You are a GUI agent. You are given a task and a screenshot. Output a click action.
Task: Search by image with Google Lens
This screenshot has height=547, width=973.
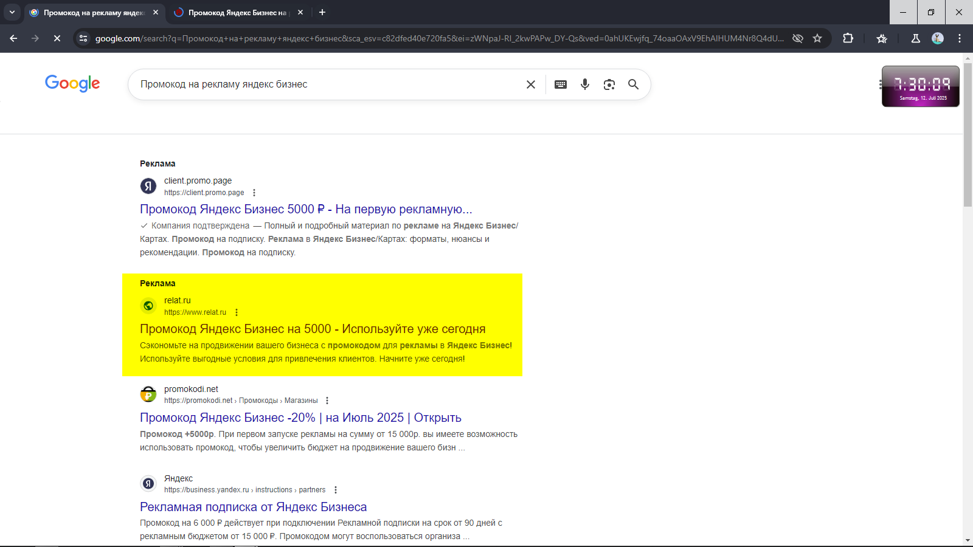pos(609,84)
